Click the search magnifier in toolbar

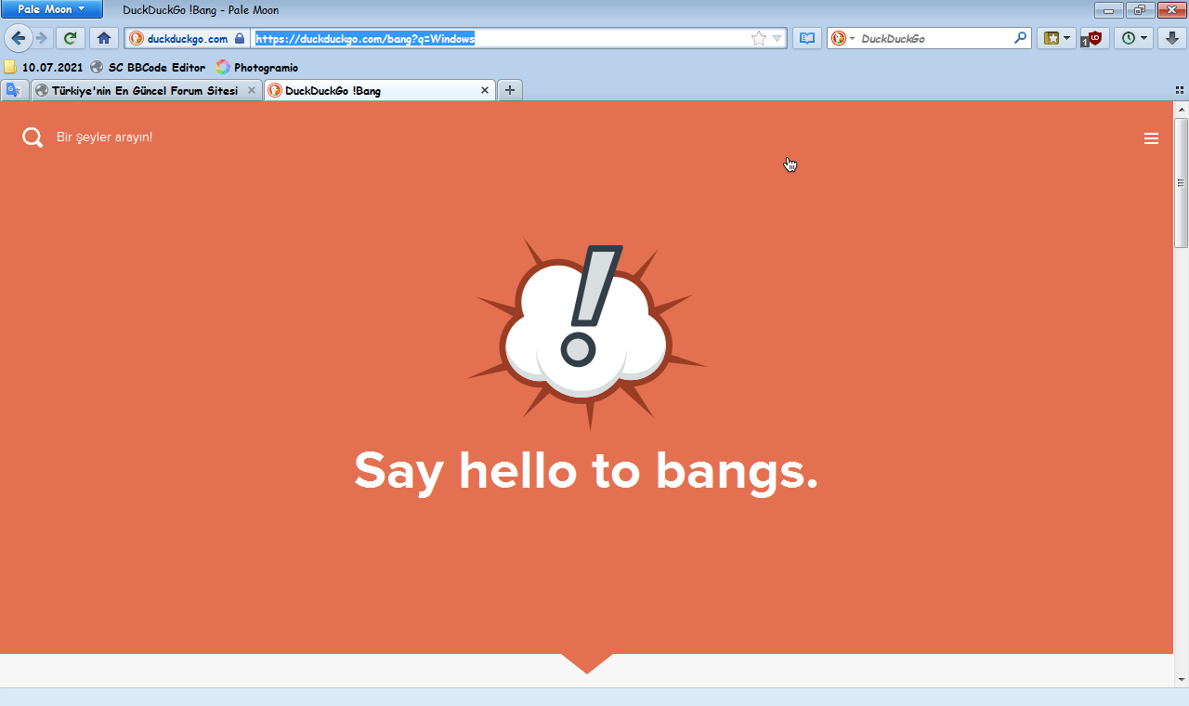click(x=1021, y=38)
